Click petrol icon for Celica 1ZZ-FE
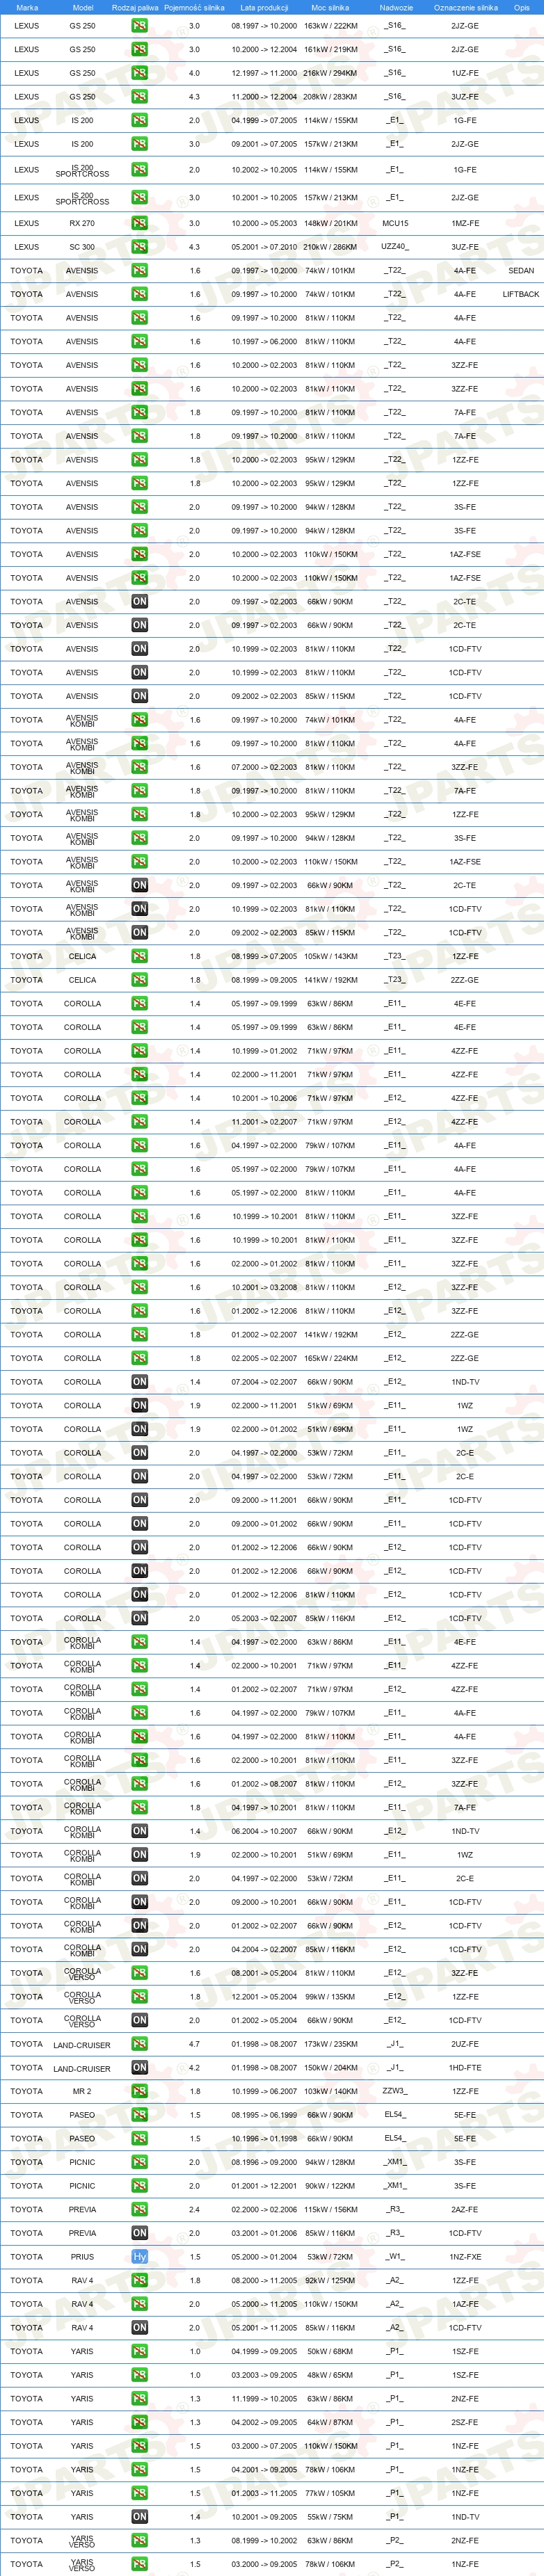This screenshot has width=544, height=2576. click(x=139, y=956)
